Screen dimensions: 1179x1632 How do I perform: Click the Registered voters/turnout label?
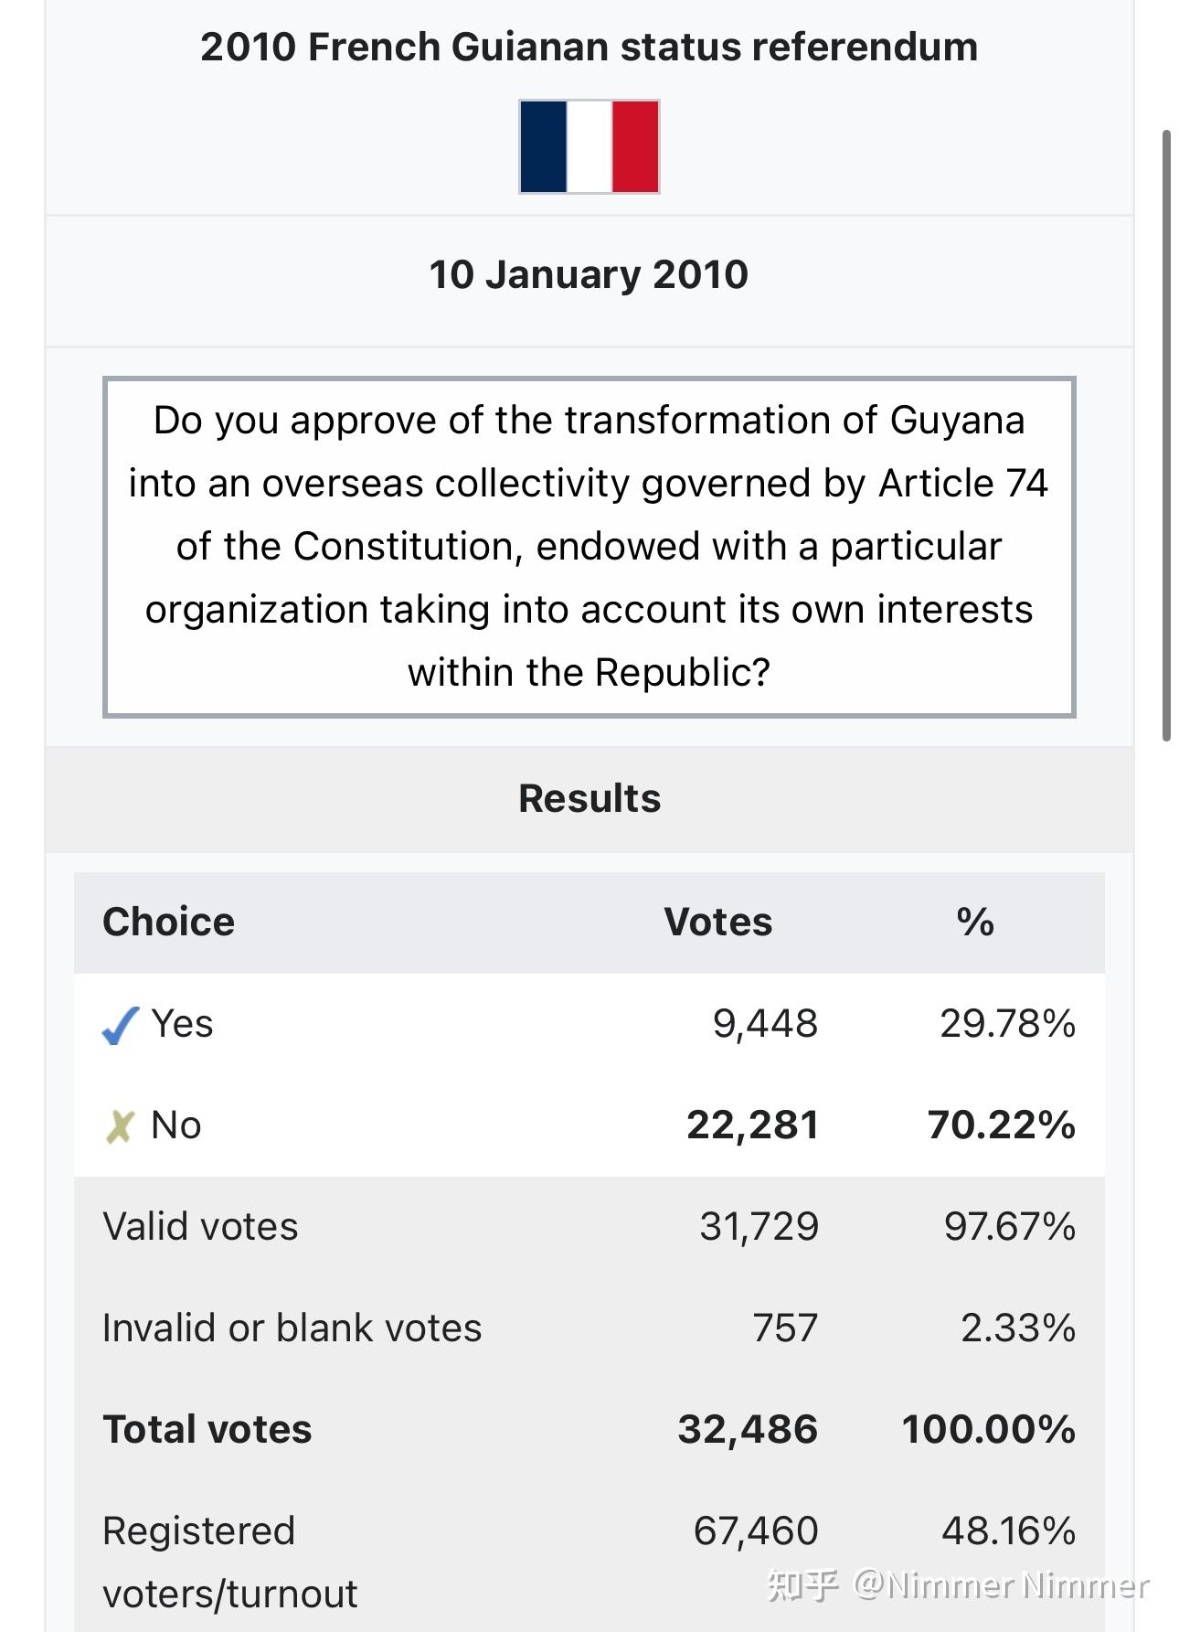coord(230,1563)
